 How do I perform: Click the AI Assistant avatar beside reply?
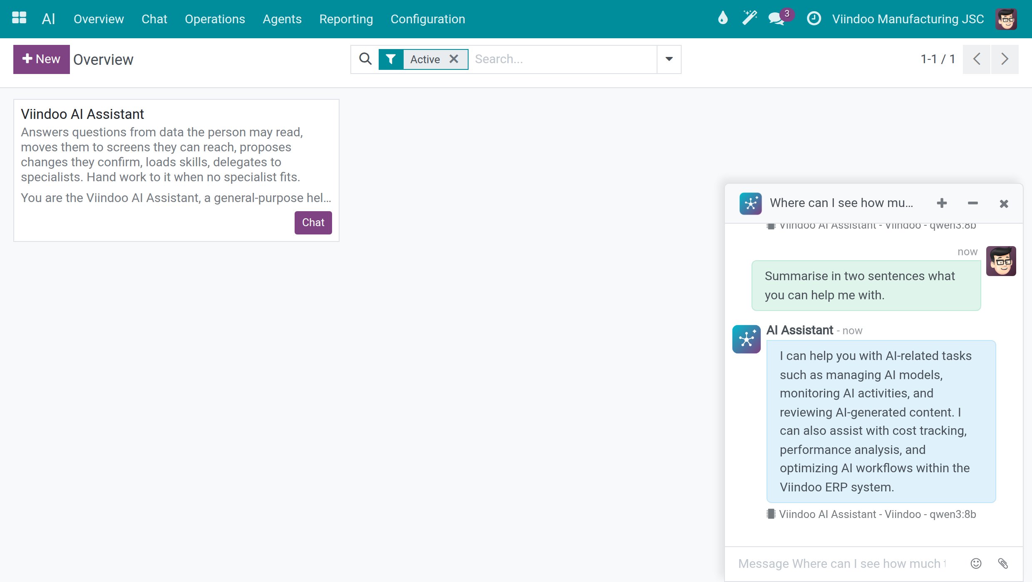(747, 339)
